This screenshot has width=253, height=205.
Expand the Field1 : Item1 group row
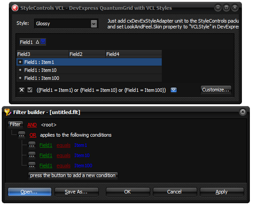(20, 62)
